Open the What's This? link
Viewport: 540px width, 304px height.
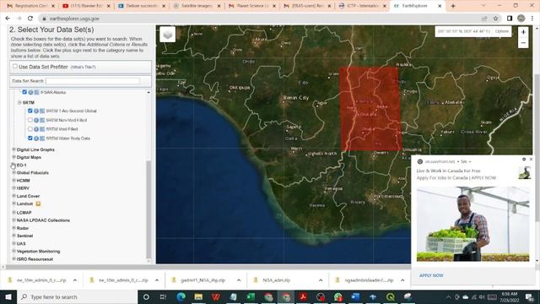tap(83, 67)
